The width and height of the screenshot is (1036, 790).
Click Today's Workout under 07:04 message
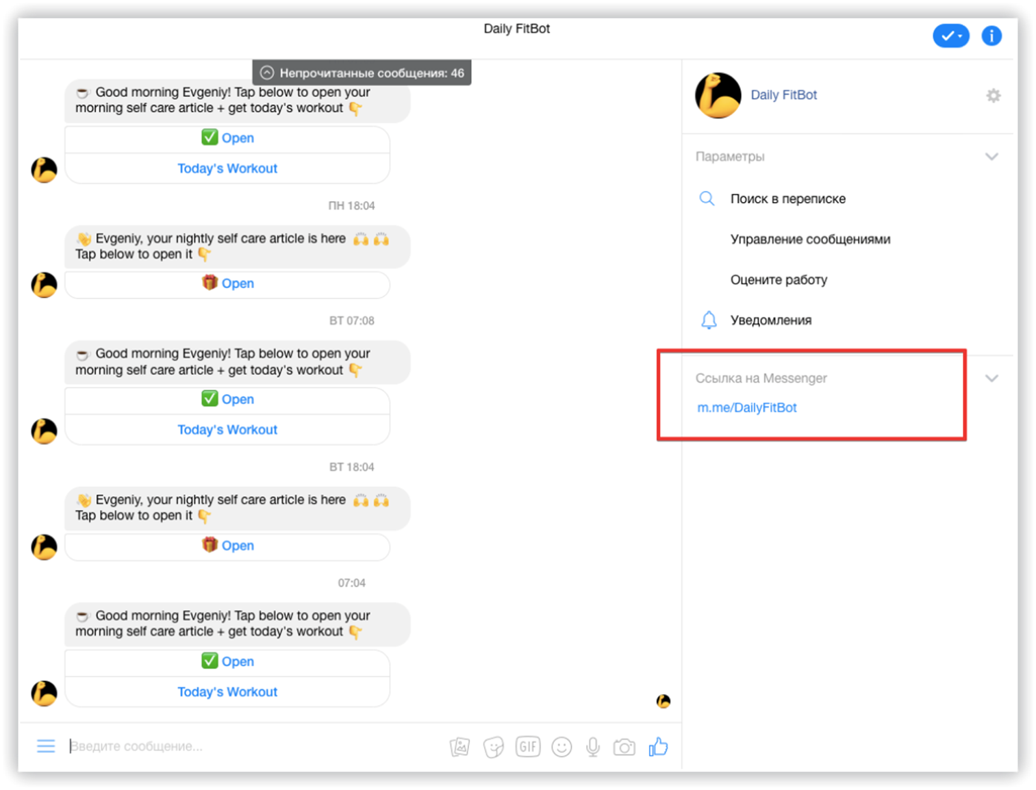click(x=227, y=692)
